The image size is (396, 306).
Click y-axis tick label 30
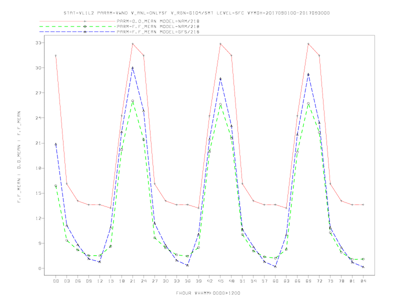tap(38, 68)
